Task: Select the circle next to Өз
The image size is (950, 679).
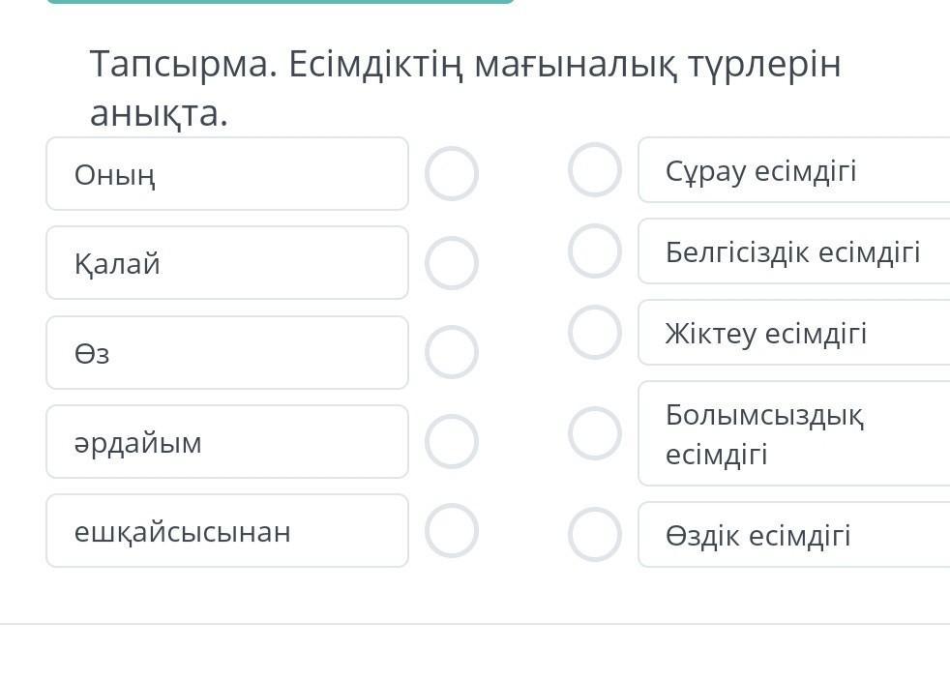Action: coord(452,352)
